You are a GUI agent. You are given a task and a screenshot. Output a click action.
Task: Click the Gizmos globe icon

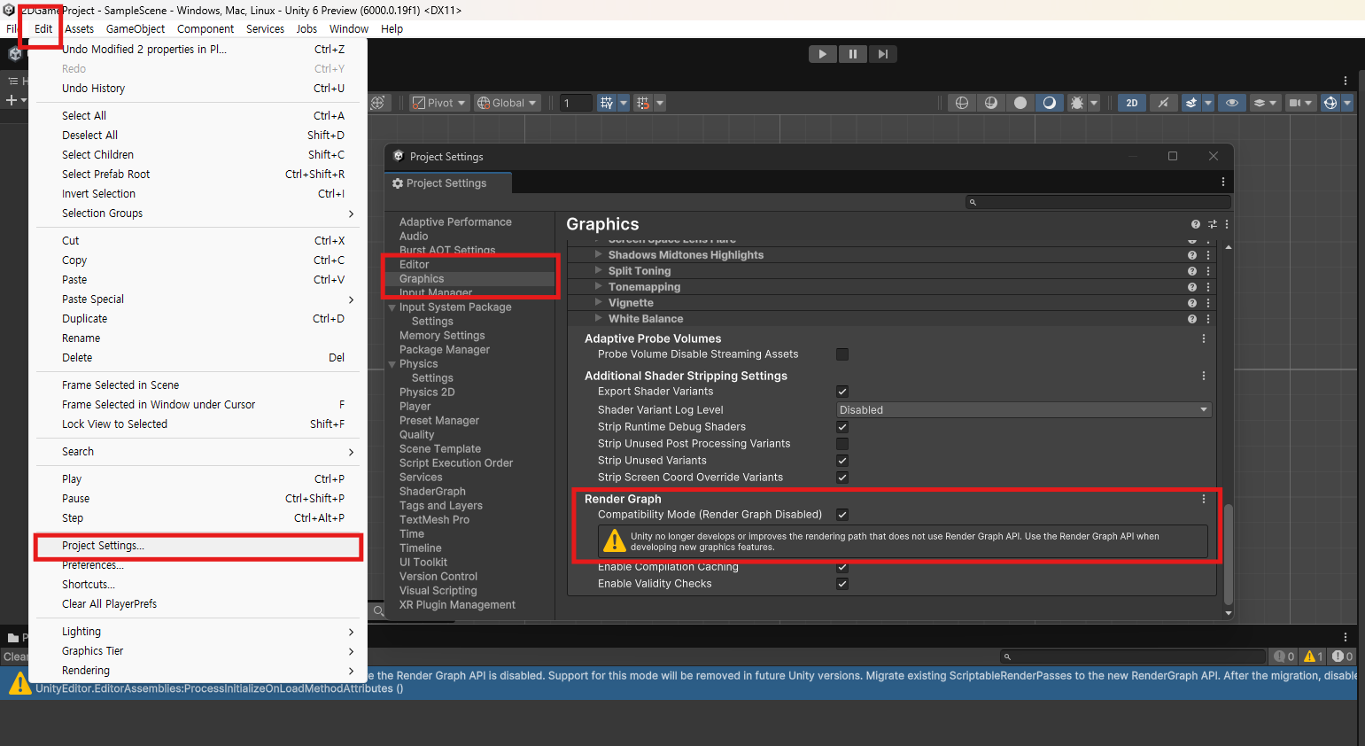(x=1330, y=103)
